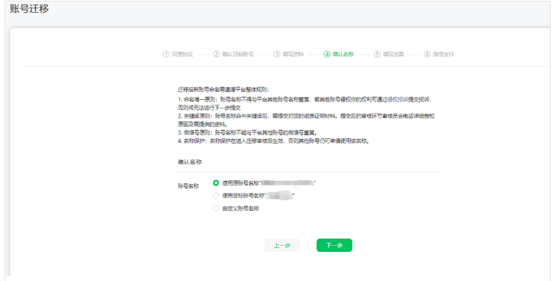Screen dimensions: 553x281
Task: Choose the 使用目标账号名称 radio option
Action: pos(216,195)
